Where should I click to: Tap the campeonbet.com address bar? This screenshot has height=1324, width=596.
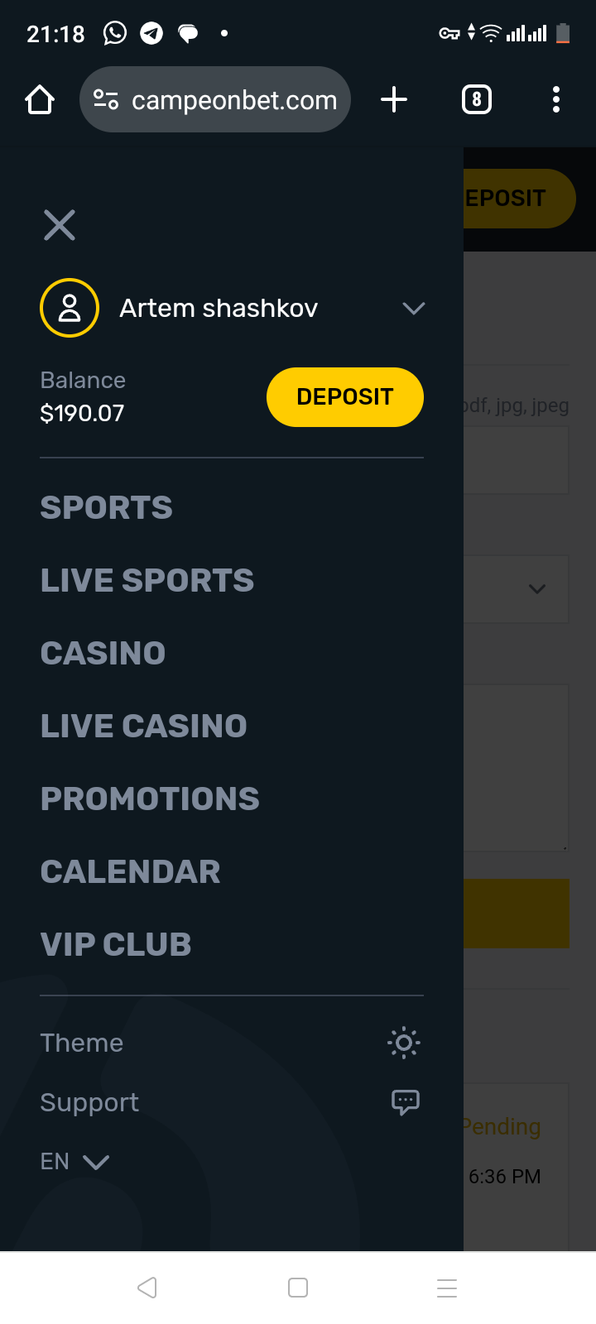[x=215, y=99]
